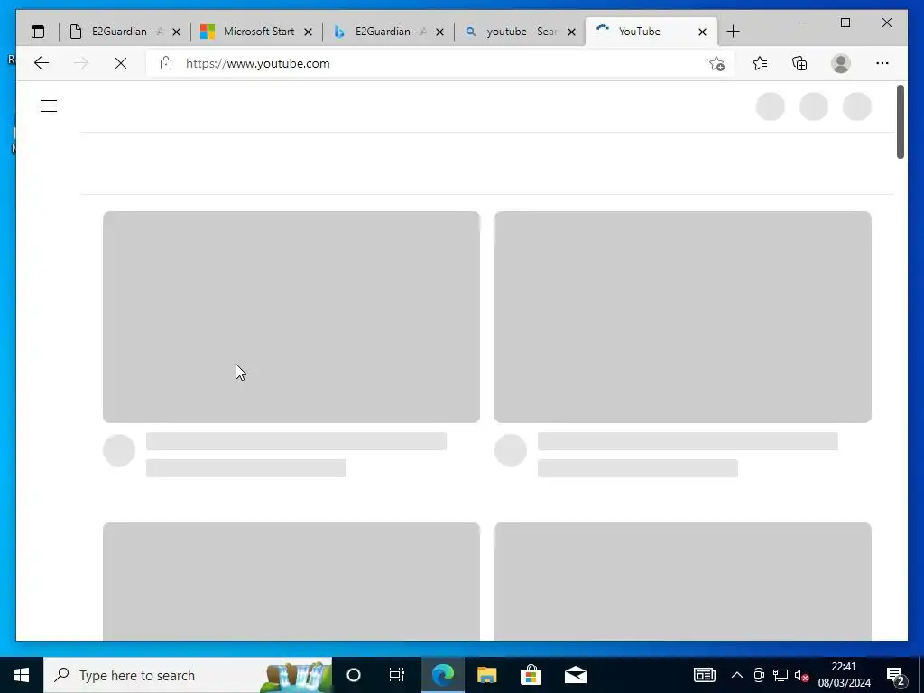Close the Bing E2Guardian tab
This screenshot has width=924, height=693.
coord(439,32)
